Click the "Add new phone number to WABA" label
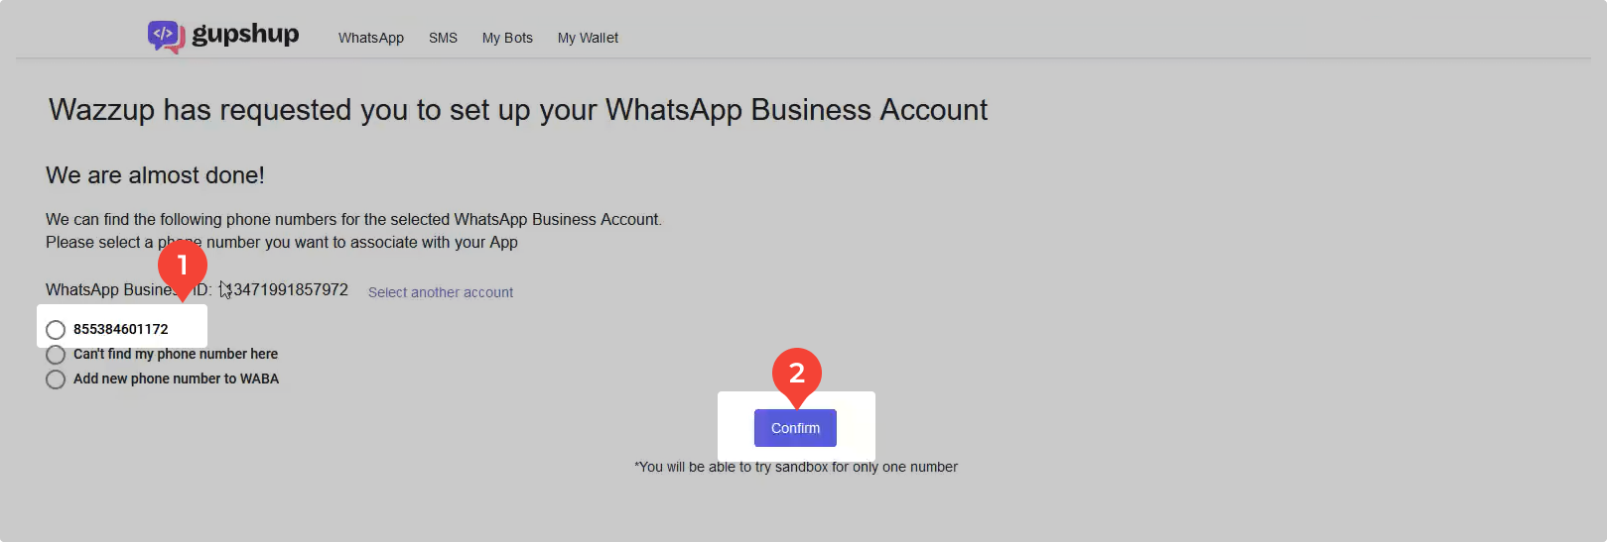Viewport: 1607px width, 542px height. click(176, 379)
